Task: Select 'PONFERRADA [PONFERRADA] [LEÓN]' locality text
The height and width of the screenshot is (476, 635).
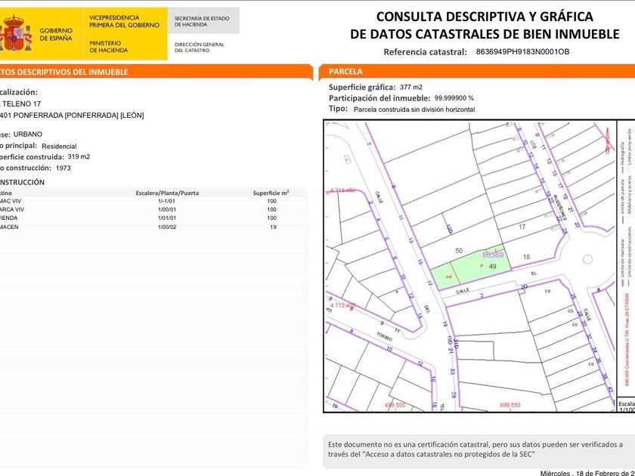Action: click(79, 116)
